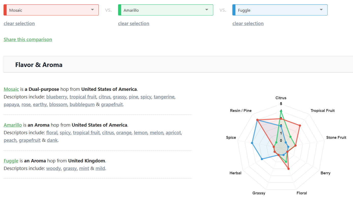353x203 pixels.
Task: Click the Flavor & Aroma section header
Action: pos(39,65)
